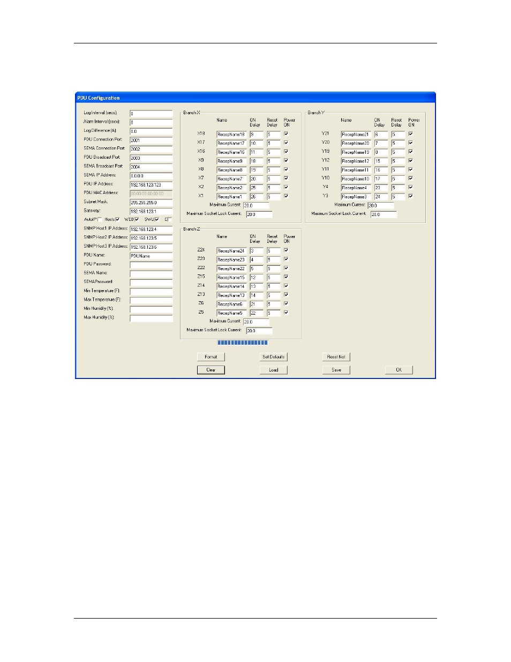Save the PDU configuration
Viewport: 511px width, 662px height.
[x=336, y=370]
